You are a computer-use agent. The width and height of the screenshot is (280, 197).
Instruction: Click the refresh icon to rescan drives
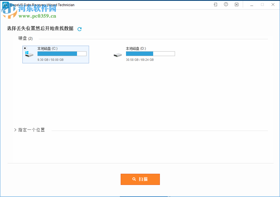point(79,29)
